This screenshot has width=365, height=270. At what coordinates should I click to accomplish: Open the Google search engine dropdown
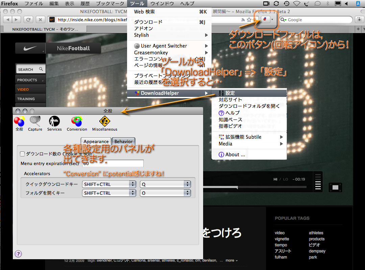[x=283, y=20]
